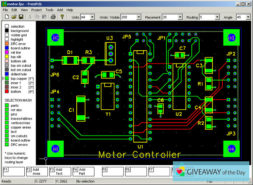
Task: Open the Routing grid dropdown
Action: 217,17
